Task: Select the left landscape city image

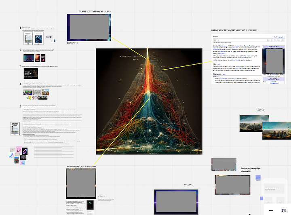Action: tap(251, 123)
